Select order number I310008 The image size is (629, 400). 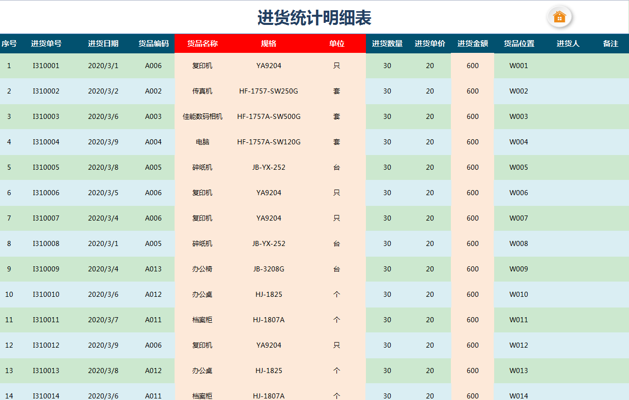coord(46,243)
